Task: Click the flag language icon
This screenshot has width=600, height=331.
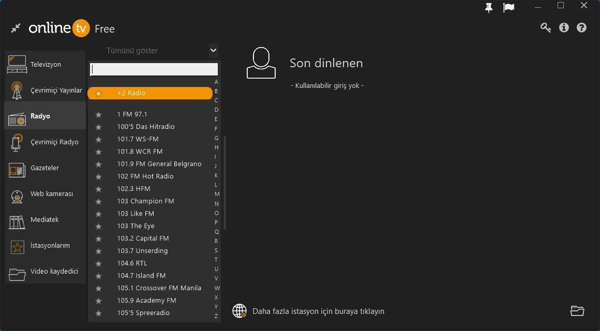Action: [508, 7]
